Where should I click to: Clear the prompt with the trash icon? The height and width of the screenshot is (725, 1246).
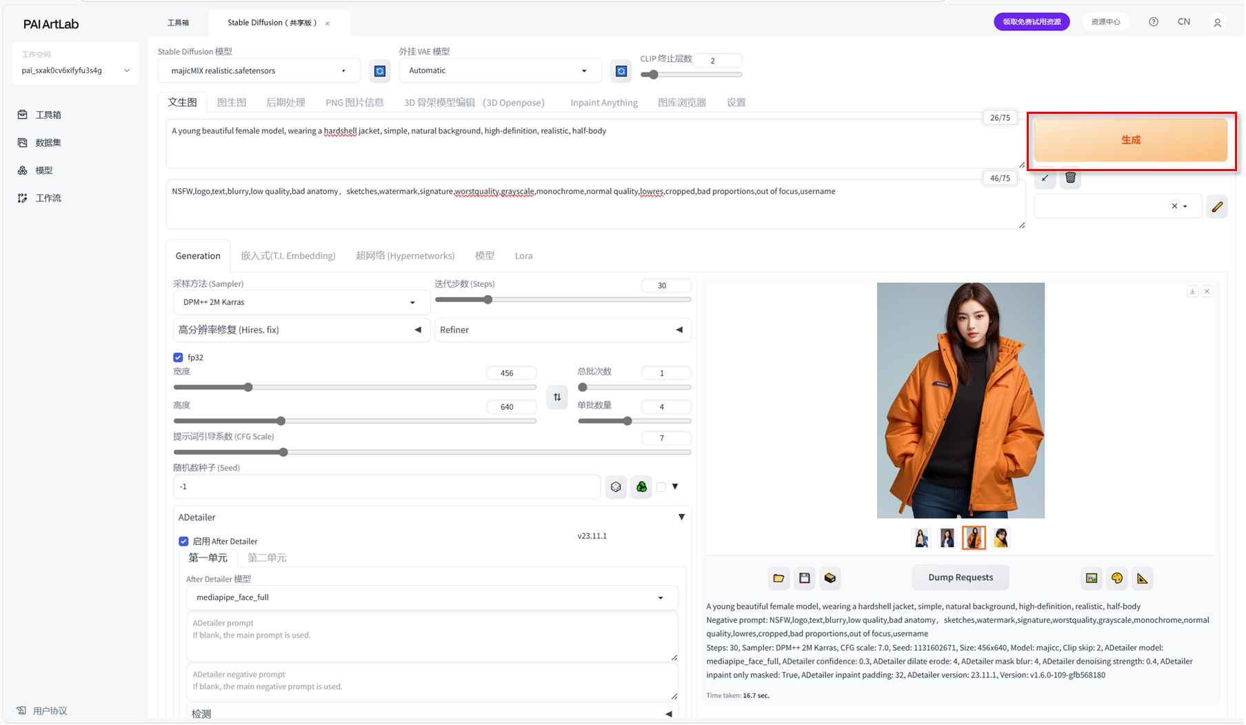[x=1070, y=178]
